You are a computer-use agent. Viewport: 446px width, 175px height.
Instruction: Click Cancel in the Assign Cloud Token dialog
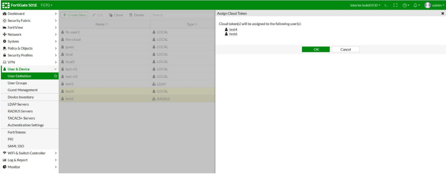click(x=345, y=50)
